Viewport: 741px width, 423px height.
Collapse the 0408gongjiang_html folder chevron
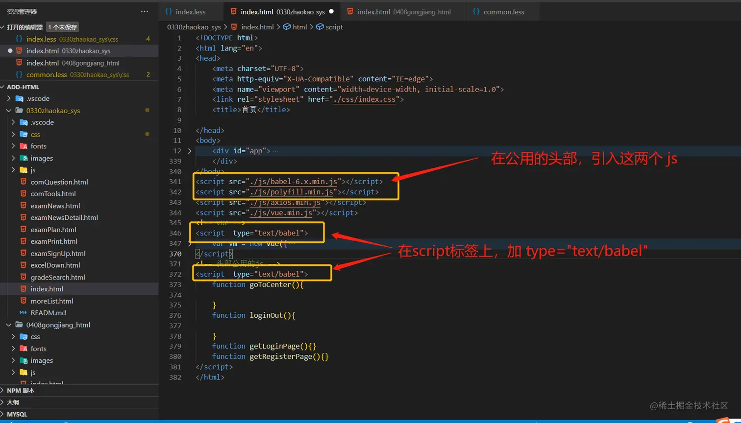[8, 325]
